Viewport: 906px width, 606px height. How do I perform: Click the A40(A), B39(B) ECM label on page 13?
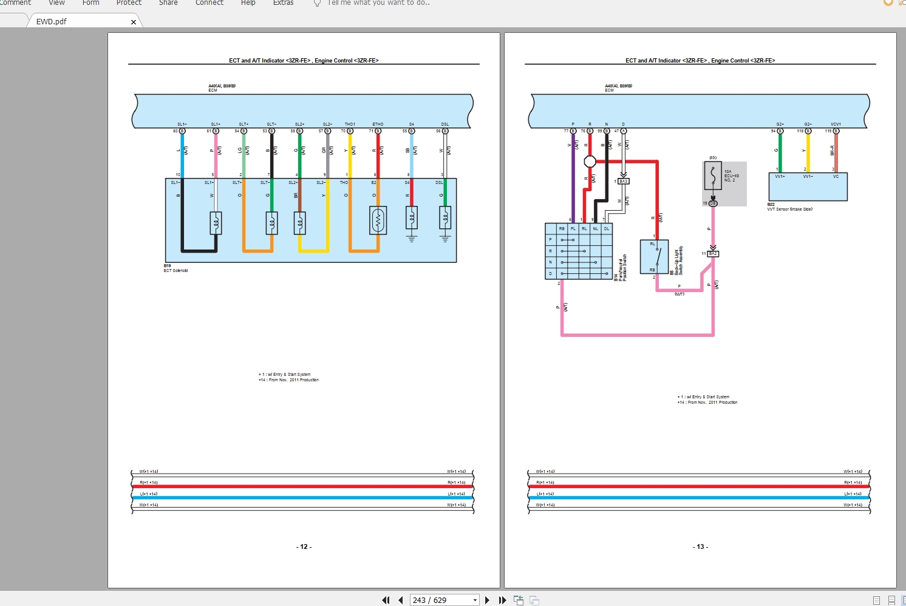(618, 88)
